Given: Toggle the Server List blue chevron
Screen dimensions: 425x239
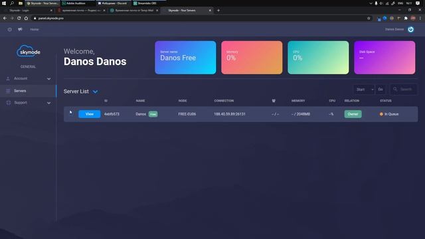Looking at the screenshot, I should pyautogui.click(x=95, y=92).
